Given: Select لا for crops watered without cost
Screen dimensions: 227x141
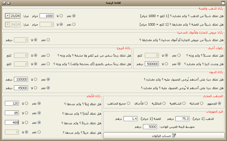Looking at the screenshot, I should [x=36, y=55].
